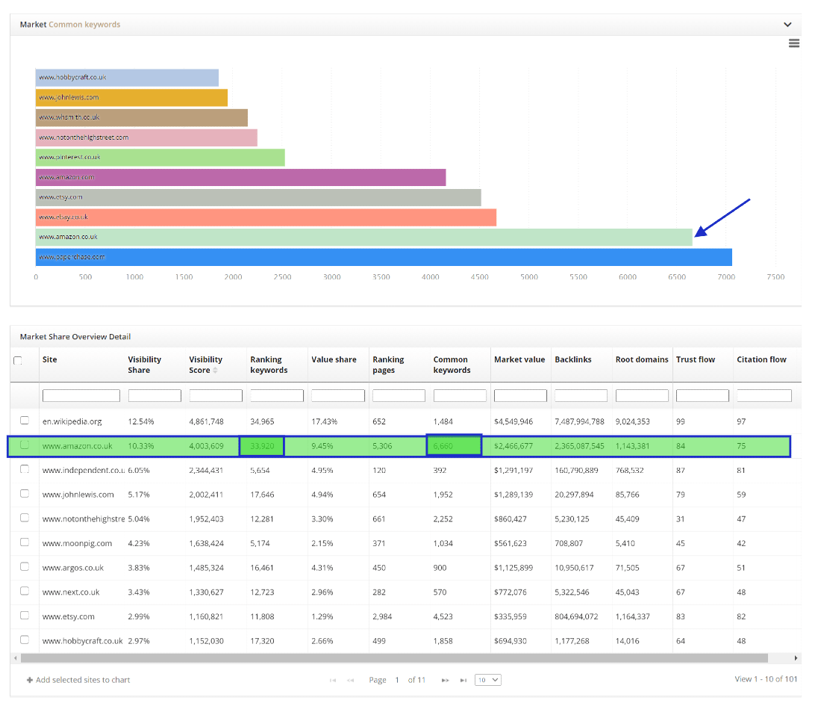821x715 pixels.
Task: Click the Ranking keywords filter input
Action: (277, 396)
